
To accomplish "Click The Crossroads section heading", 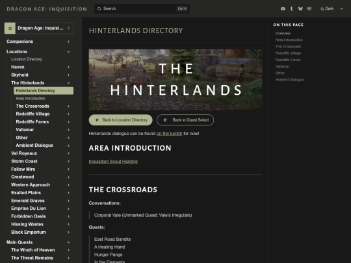I will pos(123,190).
